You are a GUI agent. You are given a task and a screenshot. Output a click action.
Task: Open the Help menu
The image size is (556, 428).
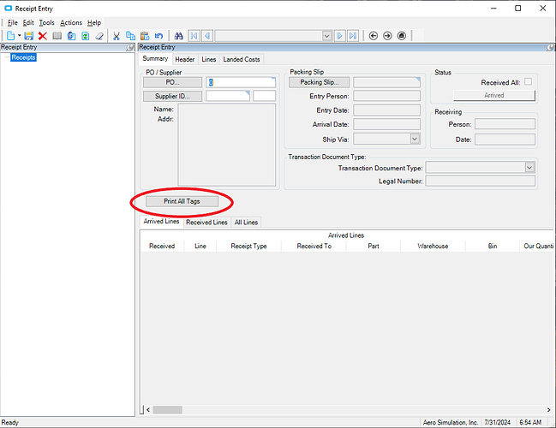coord(94,22)
